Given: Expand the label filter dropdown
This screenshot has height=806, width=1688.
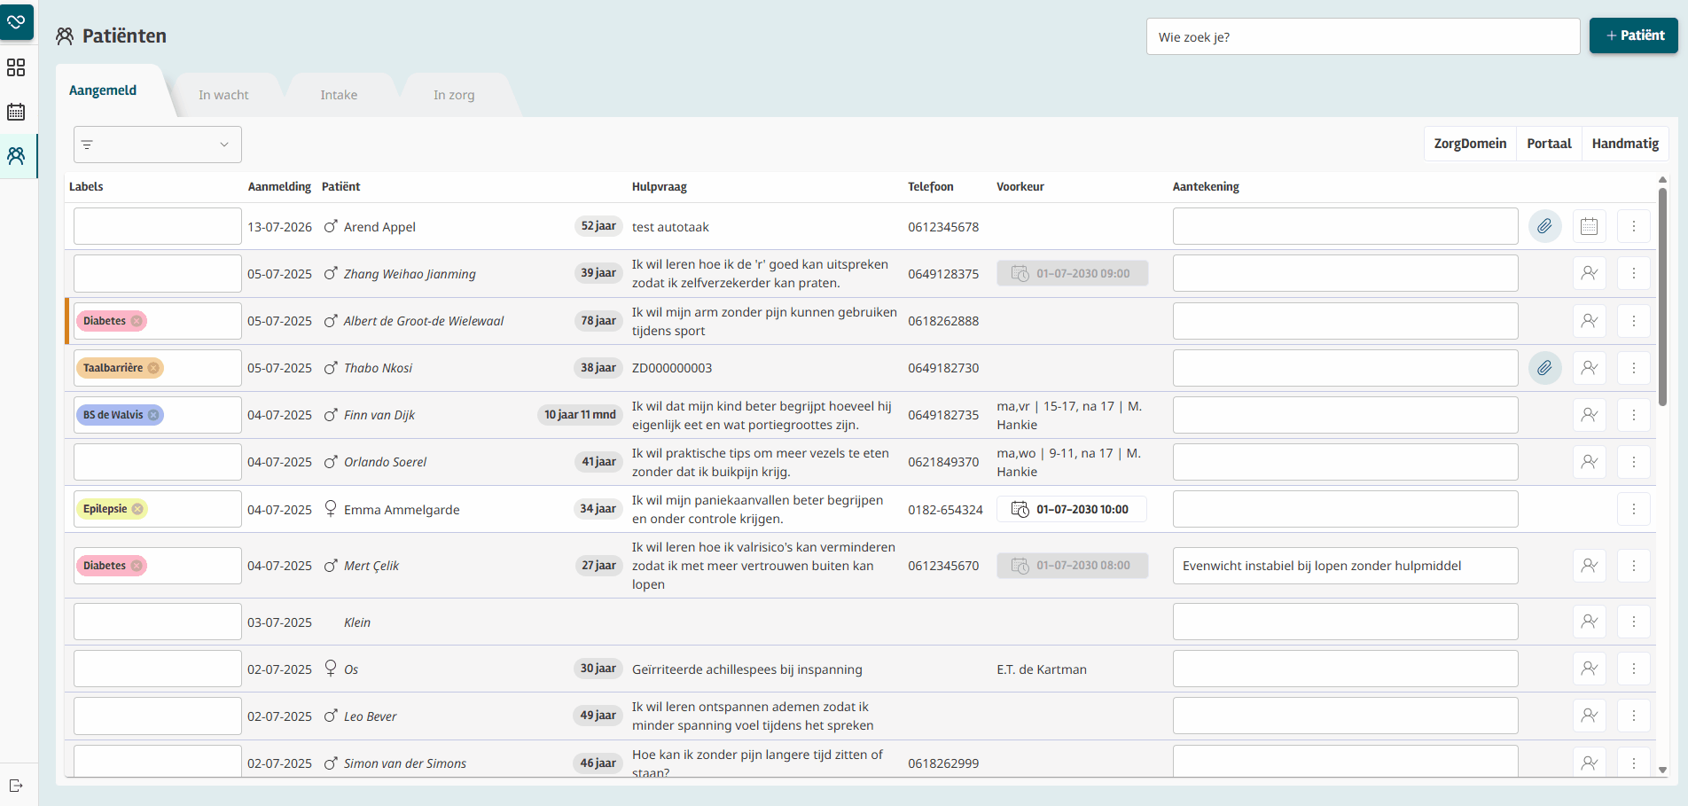Looking at the screenshot, I should [x=158, y=145].
